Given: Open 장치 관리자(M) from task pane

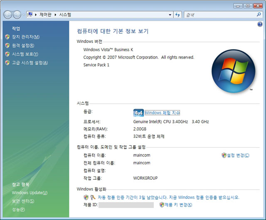Looking at the screenshot, I should [26, 37].
